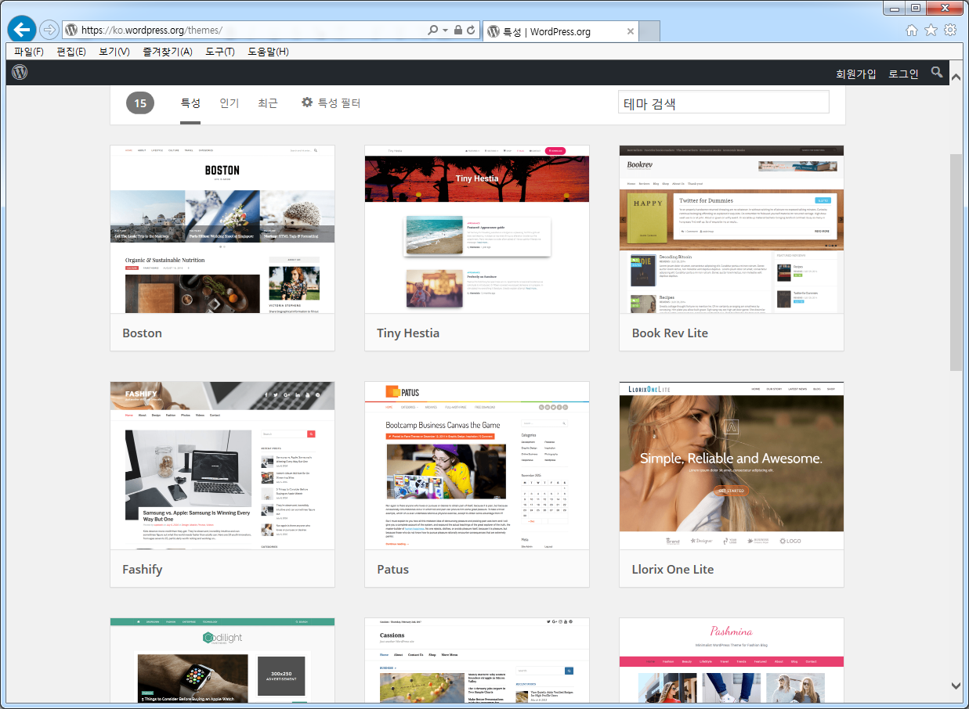Click the search magnifier in address bar
Viewport: 969px width, 709px height.
pyautogui.click(x=433, y=31)
